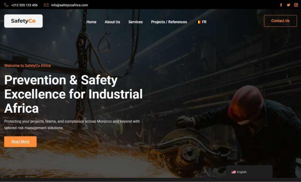Open the Instagram social icon

[x=296, y=5]
